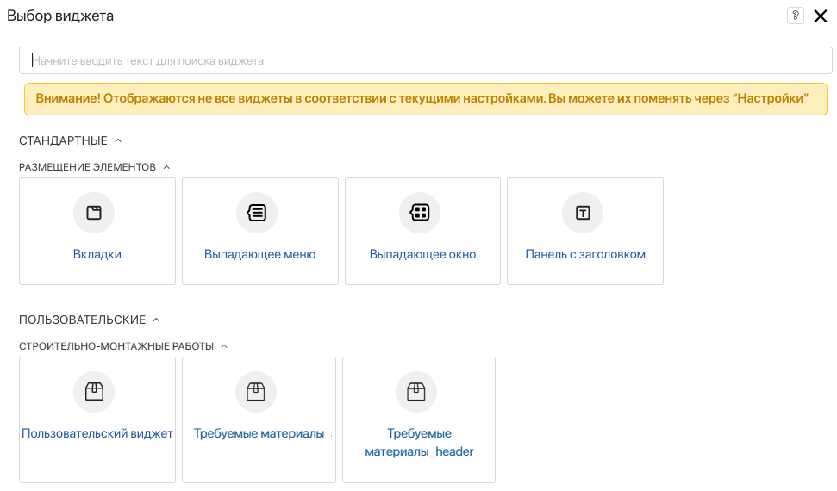
Task: Click the Выпадающее окно text label
Action: coord(422,254)
